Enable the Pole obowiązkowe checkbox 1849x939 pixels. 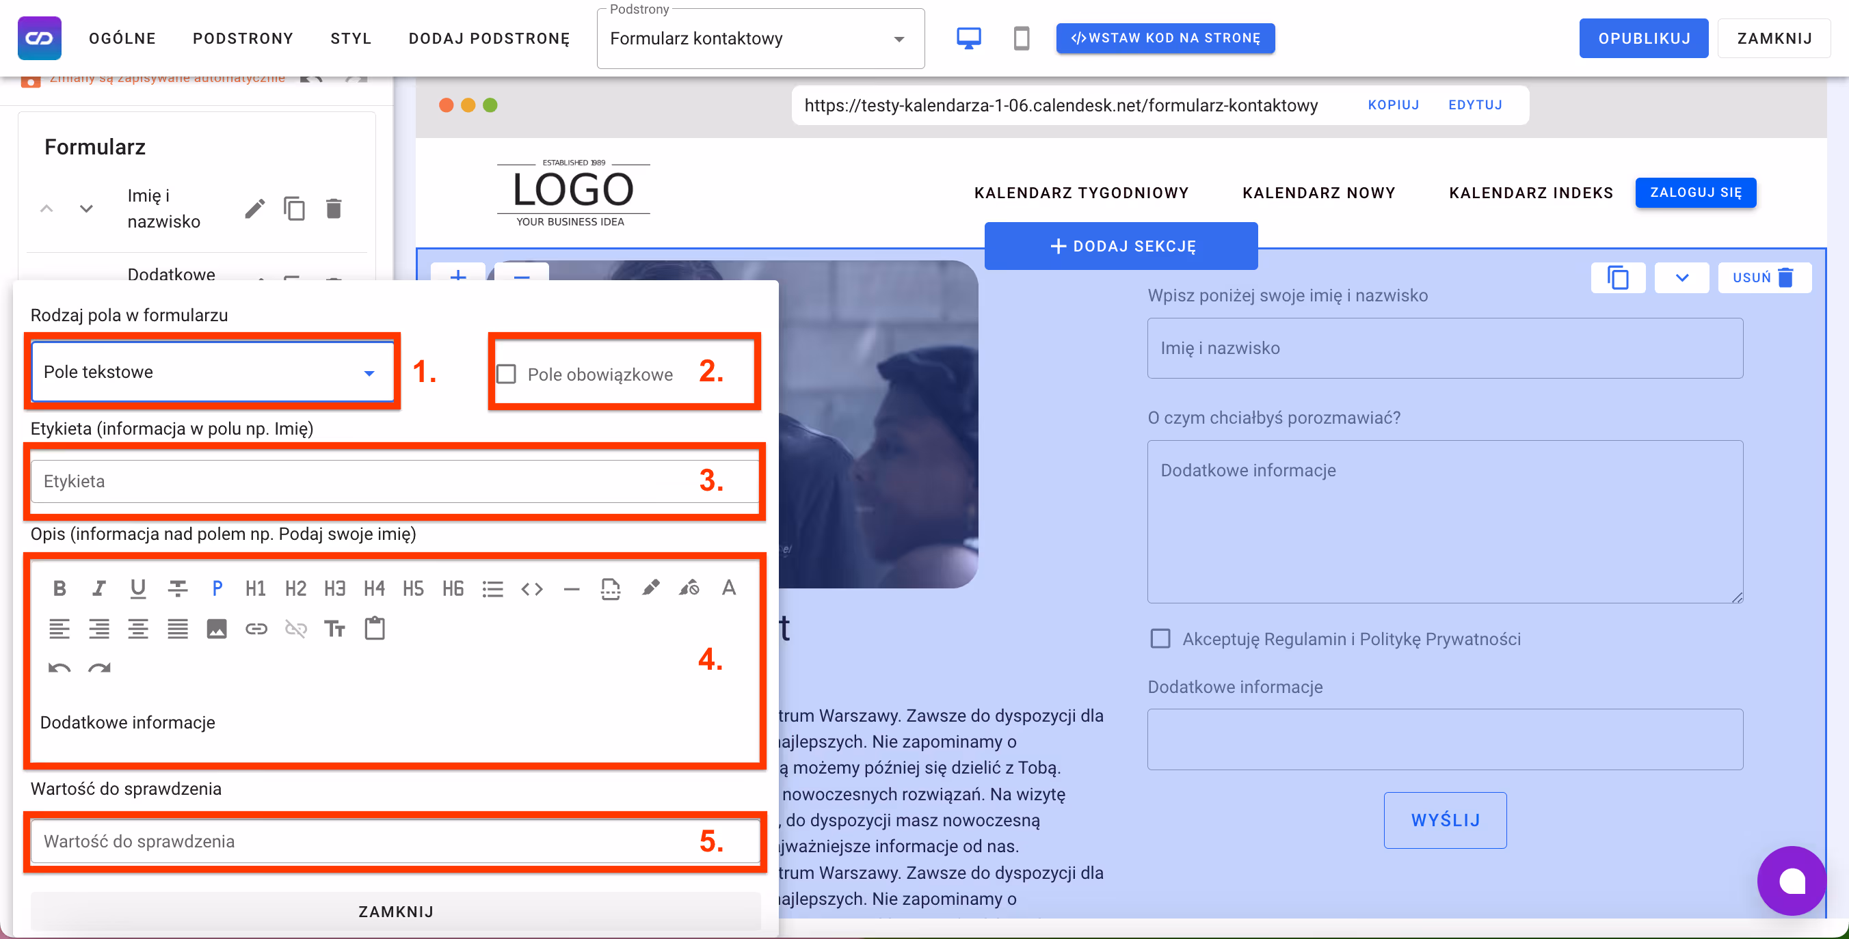pos(507,374)
